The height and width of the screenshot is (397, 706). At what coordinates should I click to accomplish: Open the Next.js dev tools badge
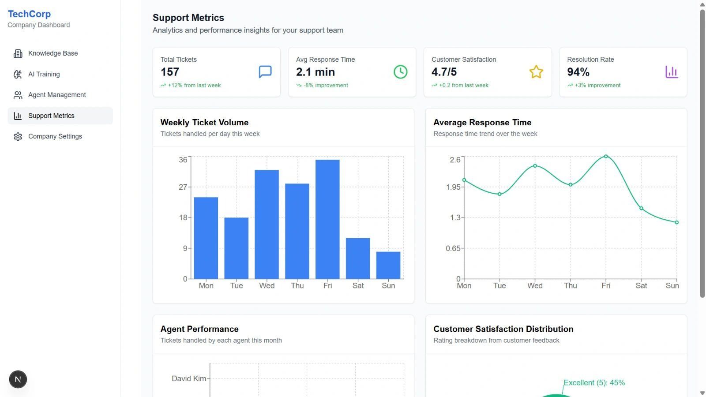pyautogui.click(x=18, y=379)
